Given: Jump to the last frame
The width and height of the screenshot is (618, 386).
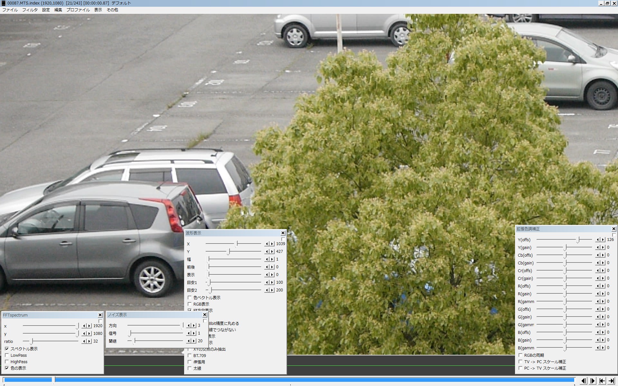Looking at the screenshot, I should click(611, 381).
